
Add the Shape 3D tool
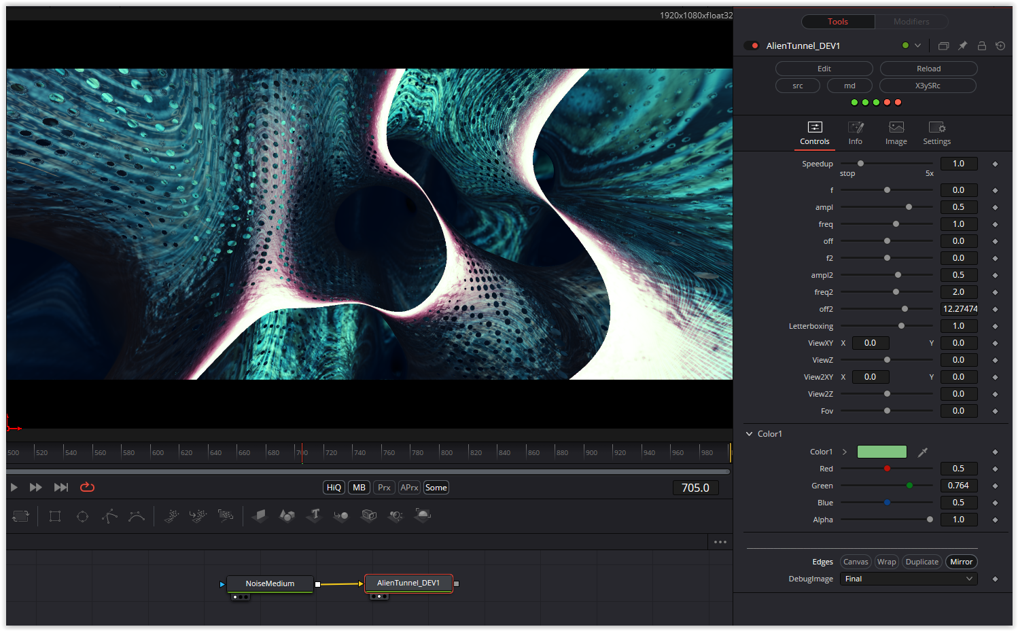287,516
